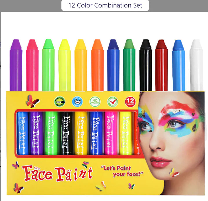Click the black Face Paint stick in box
208x201 pixels.
pyautogui.click(x=65, y=133)
